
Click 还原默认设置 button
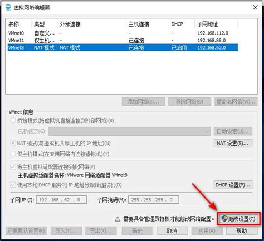[x=26, y=231]
